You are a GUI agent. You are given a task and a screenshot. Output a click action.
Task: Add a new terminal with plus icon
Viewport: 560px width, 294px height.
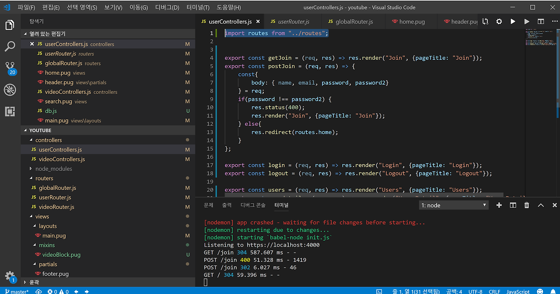499,205
